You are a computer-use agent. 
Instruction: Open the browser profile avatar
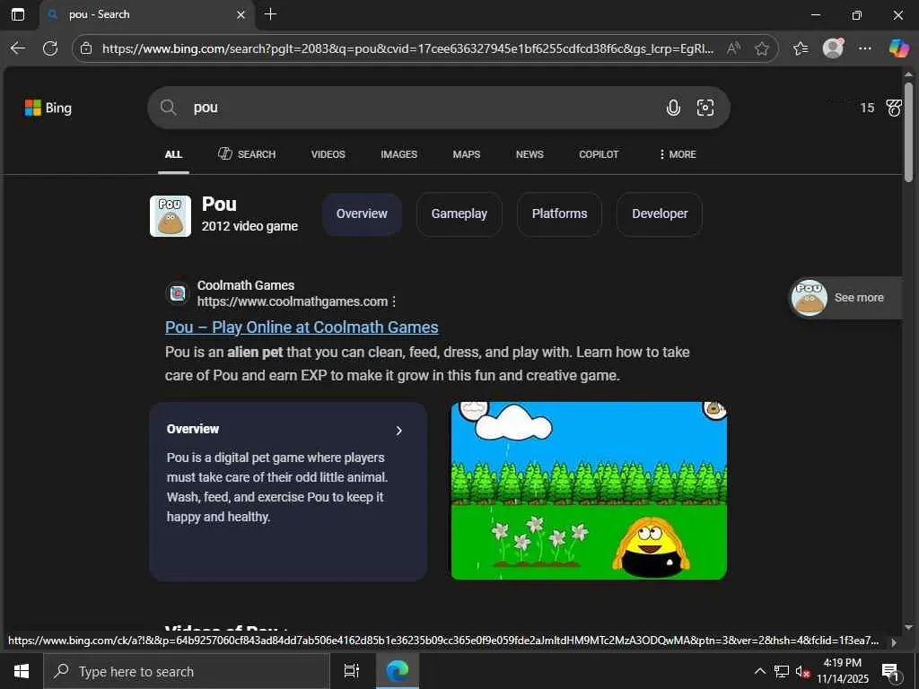click(833, 48)
